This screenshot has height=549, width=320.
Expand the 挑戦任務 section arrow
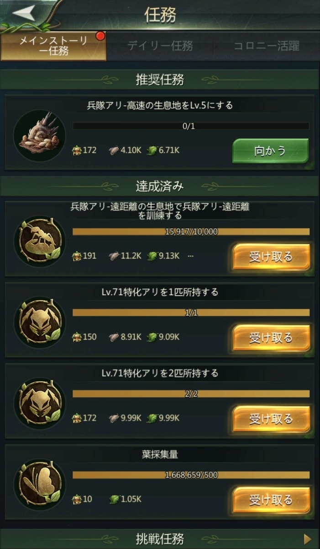point(308,538)
